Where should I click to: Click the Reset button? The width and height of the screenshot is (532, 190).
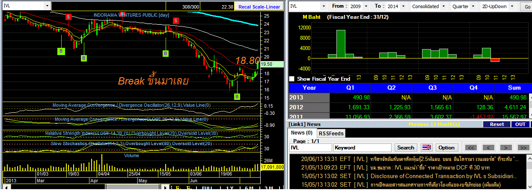coord(496,124)
